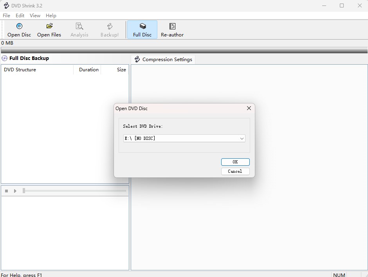The height and width of the screenshot is (277, 368).
Task: Open the File menu
Action: pos(6,16)
